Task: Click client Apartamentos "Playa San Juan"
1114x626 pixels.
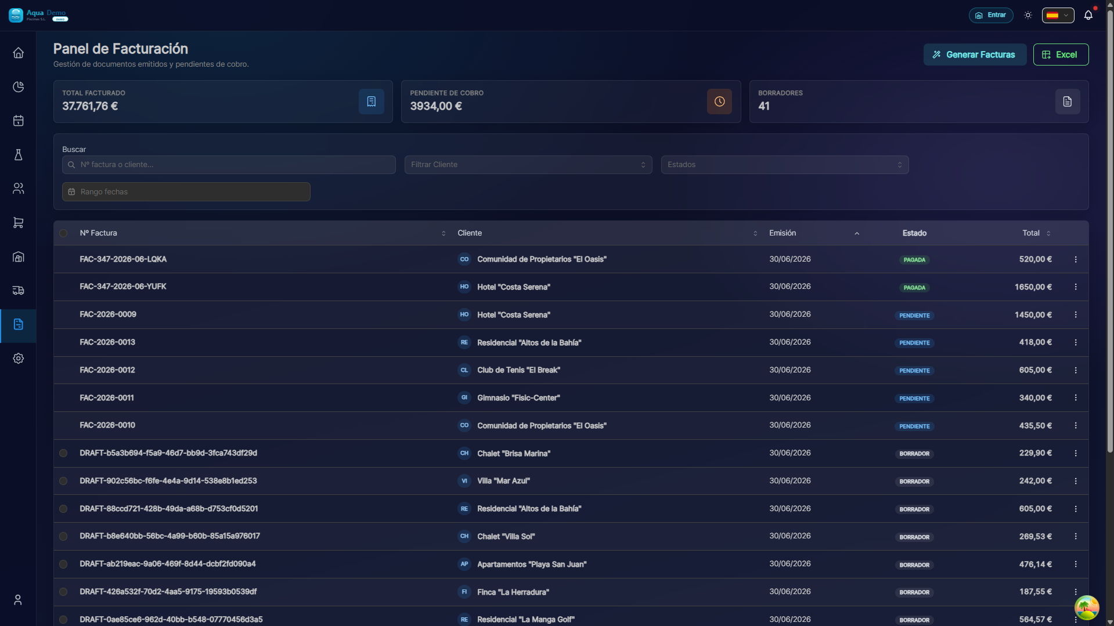Action: [532, 565]
